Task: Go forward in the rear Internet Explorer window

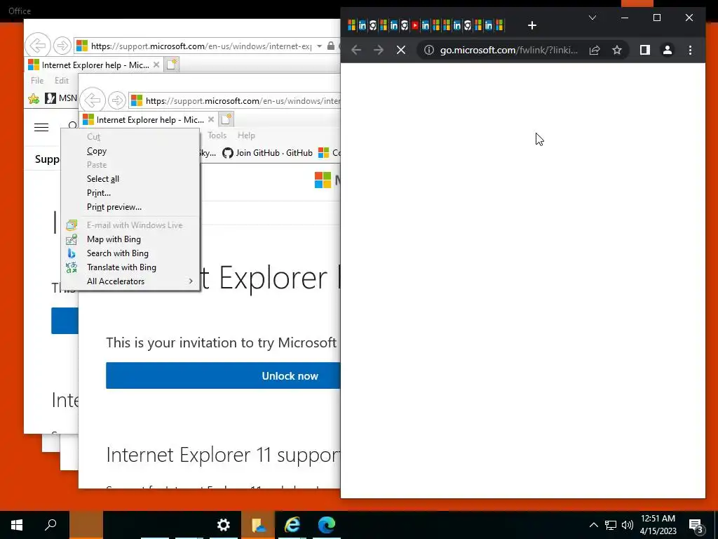Action: tap(62, 46)
